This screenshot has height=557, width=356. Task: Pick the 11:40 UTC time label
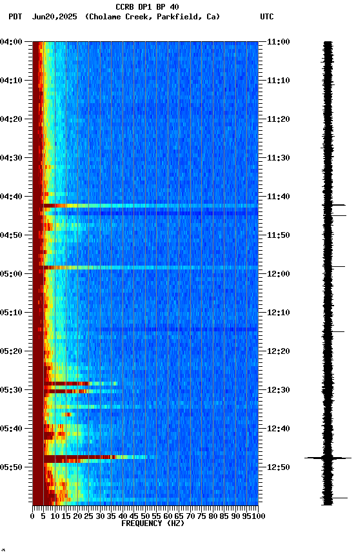coord(279,197)
